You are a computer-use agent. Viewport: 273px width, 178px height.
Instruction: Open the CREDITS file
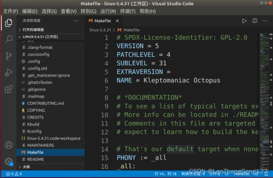(50, 117)
